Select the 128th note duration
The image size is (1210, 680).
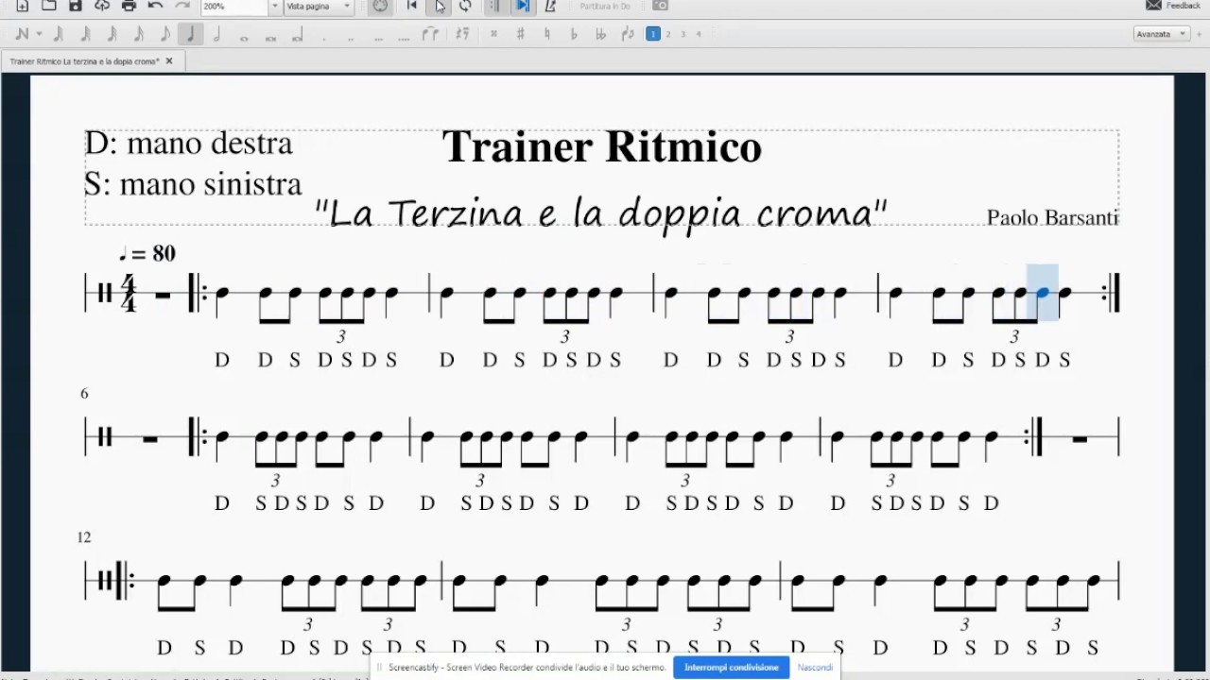click(58, 34)
